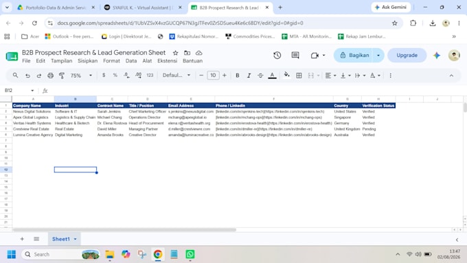Select the Sheet1 tab
Image resolution: width=467 pixels, height=263 pixels.
pos(61,239)
